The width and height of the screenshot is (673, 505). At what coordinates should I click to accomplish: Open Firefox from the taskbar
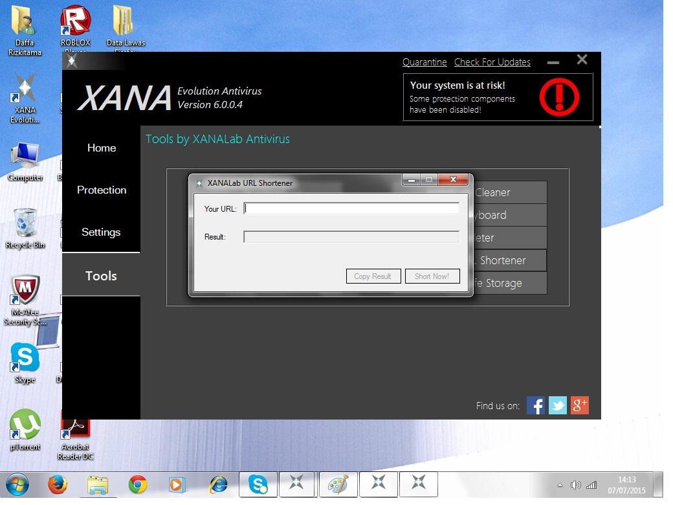(x=57, y=485)
